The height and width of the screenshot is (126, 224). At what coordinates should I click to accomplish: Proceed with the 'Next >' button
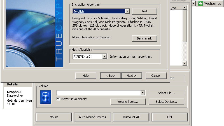click(132, 76)
